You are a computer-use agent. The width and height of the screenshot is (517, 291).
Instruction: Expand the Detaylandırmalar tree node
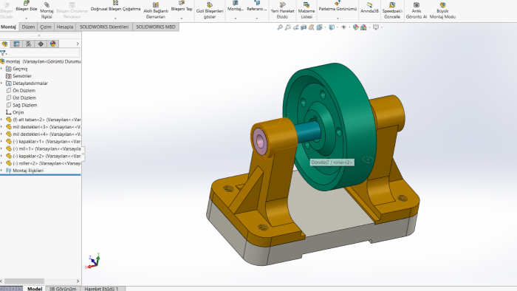click(x=1, y=83)
